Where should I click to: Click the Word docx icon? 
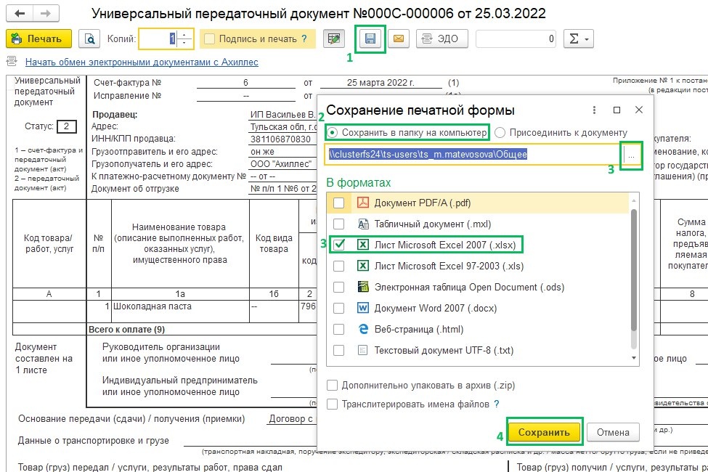(363, 308)
